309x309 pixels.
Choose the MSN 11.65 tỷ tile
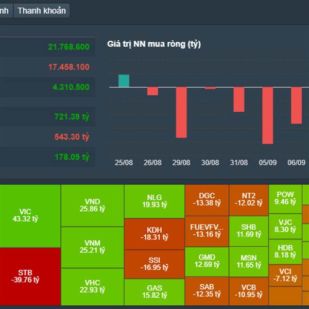coord(249,262)
